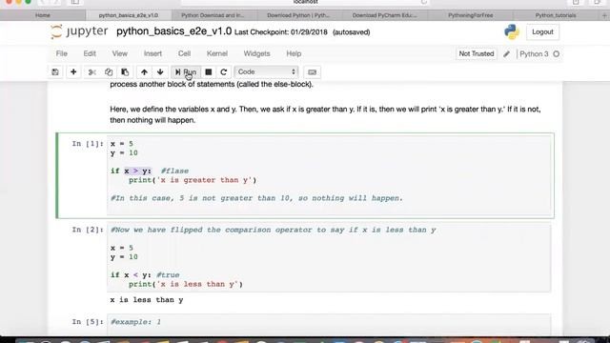Click output text 'x is less than y'
Screen dimensions: 610x343
click(x=147, y=300)
